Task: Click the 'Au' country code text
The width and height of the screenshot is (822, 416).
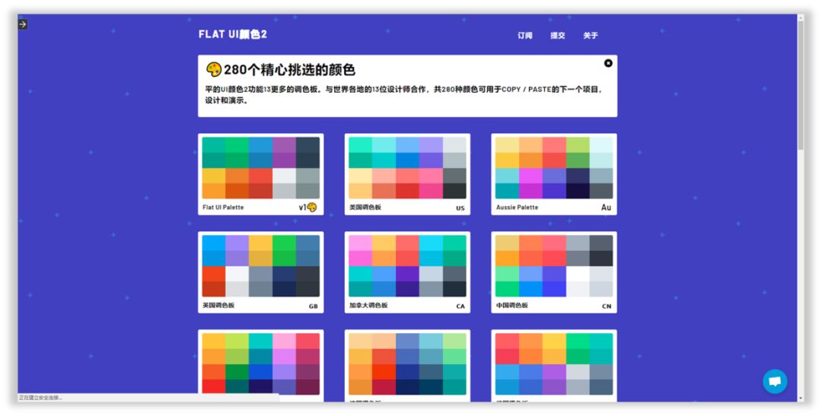Action: coord(606,208)
